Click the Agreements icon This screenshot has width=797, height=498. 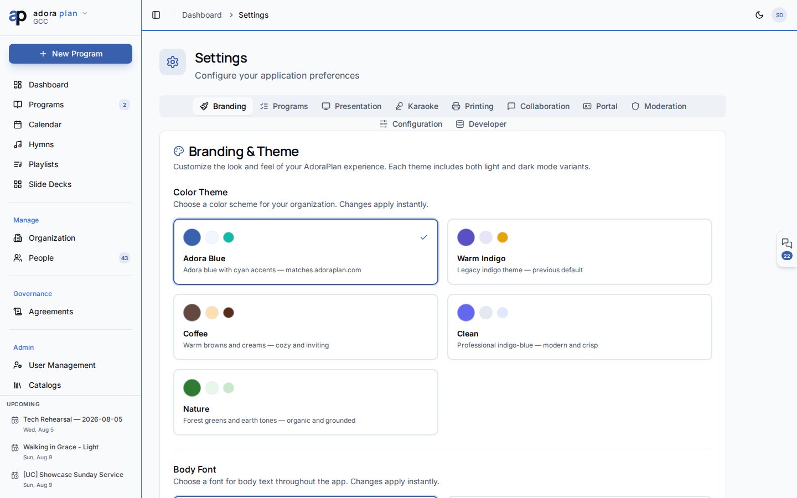coord(18,312)
